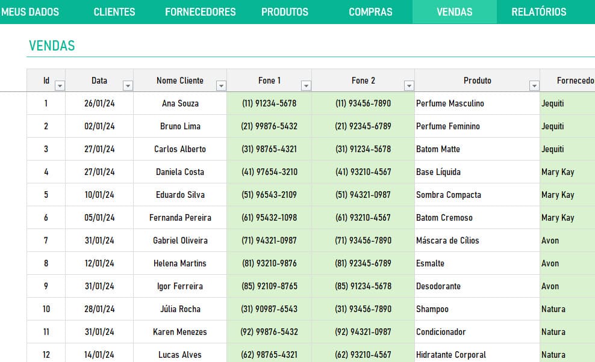Open the FORNECEDORES tab
Image resolution: width=595 pixels, height=362 pixels.
pos(200,11)
